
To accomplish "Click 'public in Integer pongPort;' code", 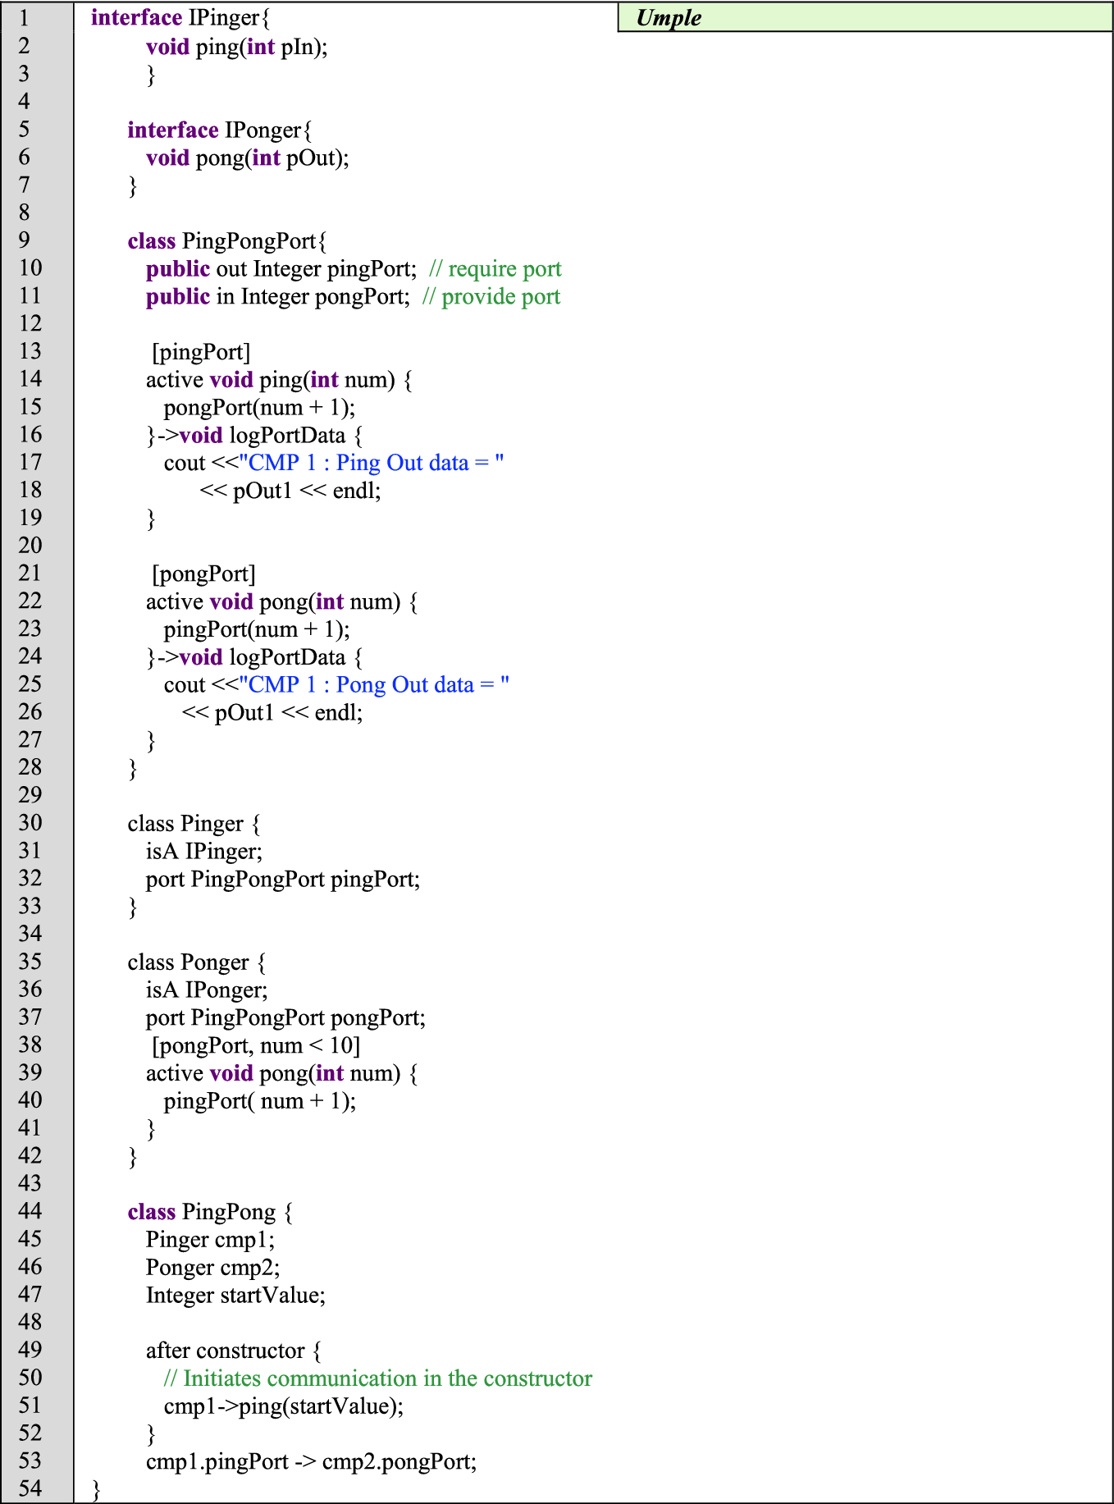I will click(x=277, y=297).
